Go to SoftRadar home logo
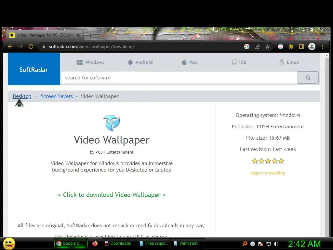This screenshot has width=333, height=250. [34, 70]
